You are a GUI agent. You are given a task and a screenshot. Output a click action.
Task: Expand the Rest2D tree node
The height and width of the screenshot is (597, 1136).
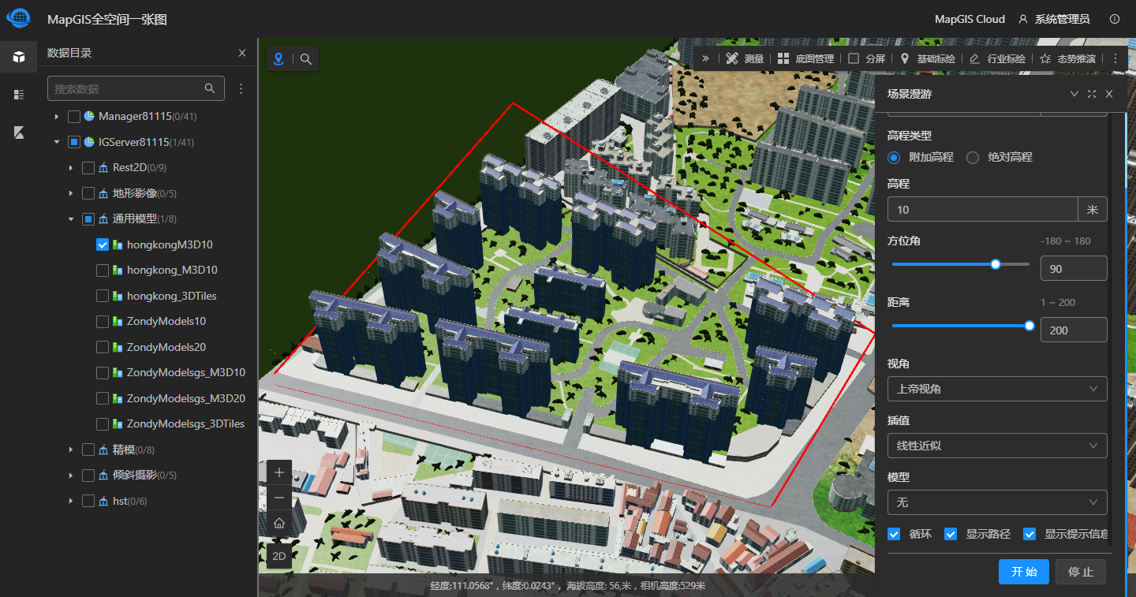[x=71, y=168]
